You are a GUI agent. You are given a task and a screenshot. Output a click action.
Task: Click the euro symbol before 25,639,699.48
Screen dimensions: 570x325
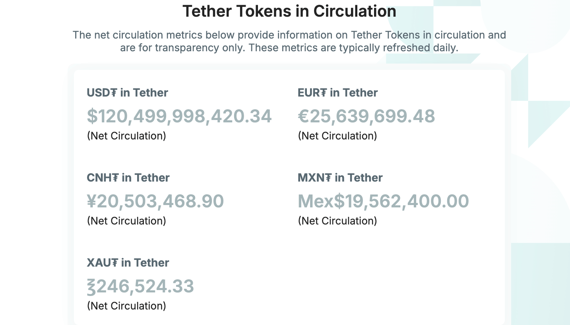(x=303, y=116)
